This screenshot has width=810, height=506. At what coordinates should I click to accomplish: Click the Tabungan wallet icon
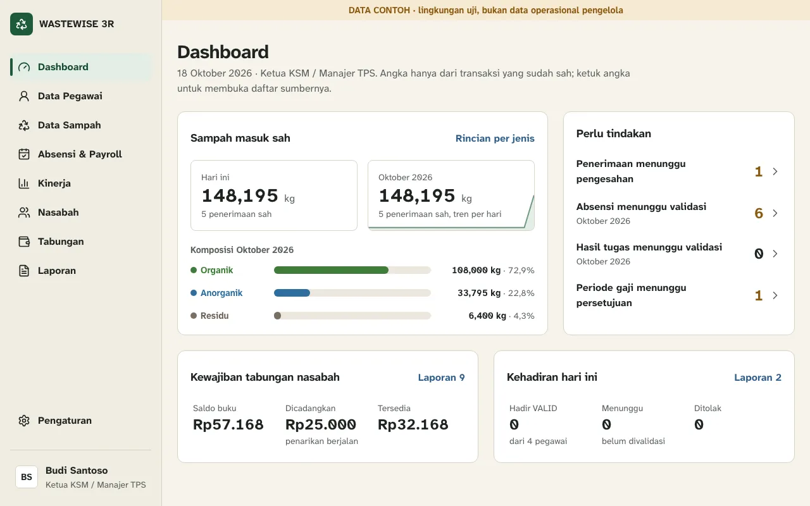24,242
